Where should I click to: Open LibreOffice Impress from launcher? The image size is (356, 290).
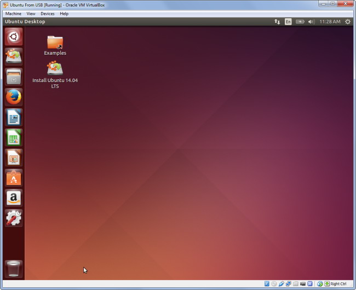pos(14,158)
